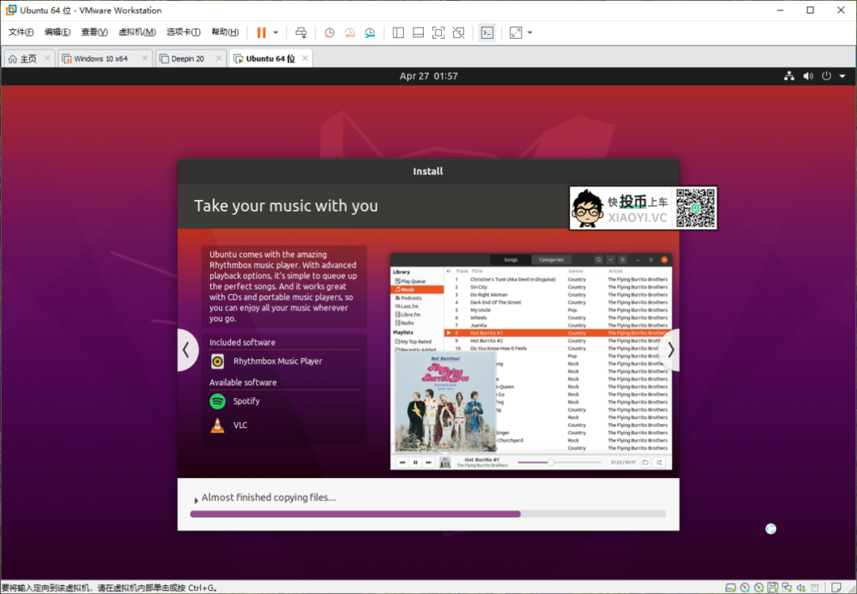Click the volume icon in Ubuntu's top bar
The width and height of the screenshot is (857, 594).
[x=808, y=75]
